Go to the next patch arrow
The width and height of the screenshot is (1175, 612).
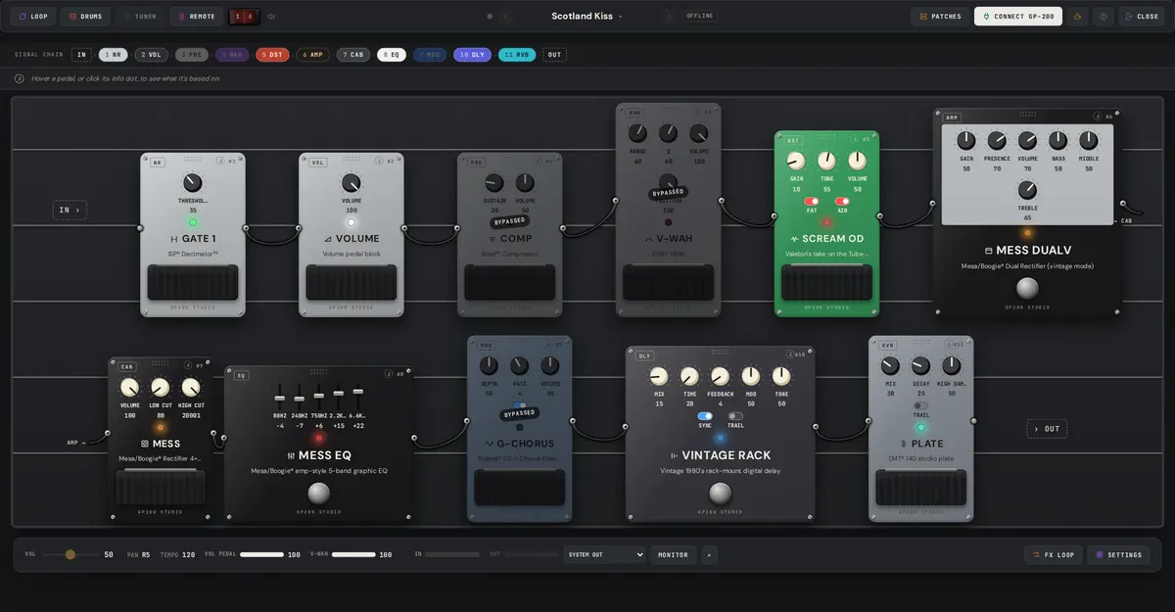point(669,17)
